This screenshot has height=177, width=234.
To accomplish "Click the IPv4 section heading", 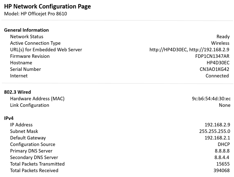I will coord(9,118).
